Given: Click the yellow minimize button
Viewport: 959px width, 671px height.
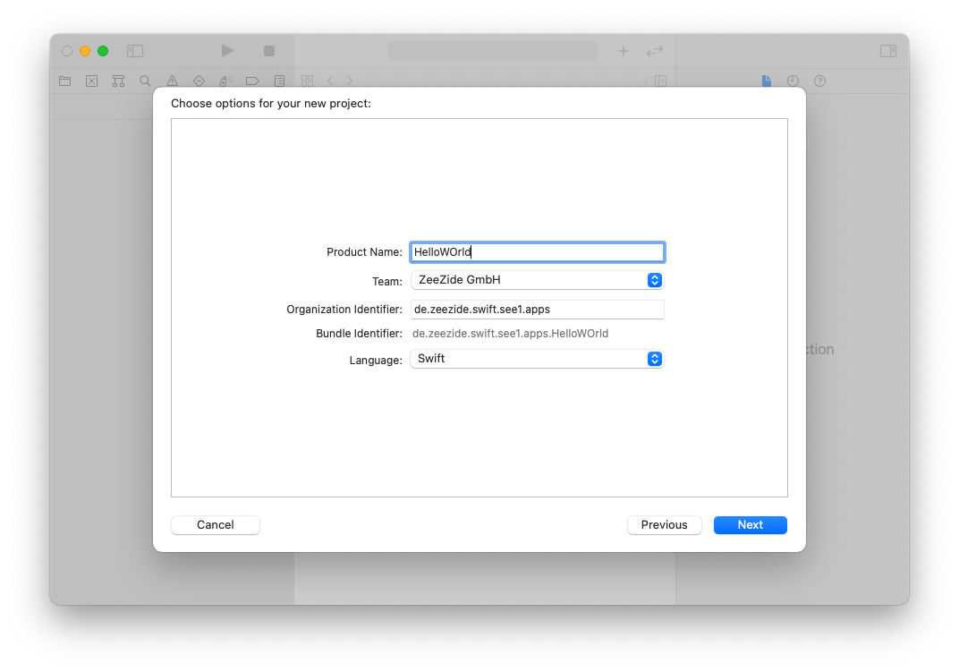Looking at the screenshot, I should pyautogui.click(x=85, y=51).
